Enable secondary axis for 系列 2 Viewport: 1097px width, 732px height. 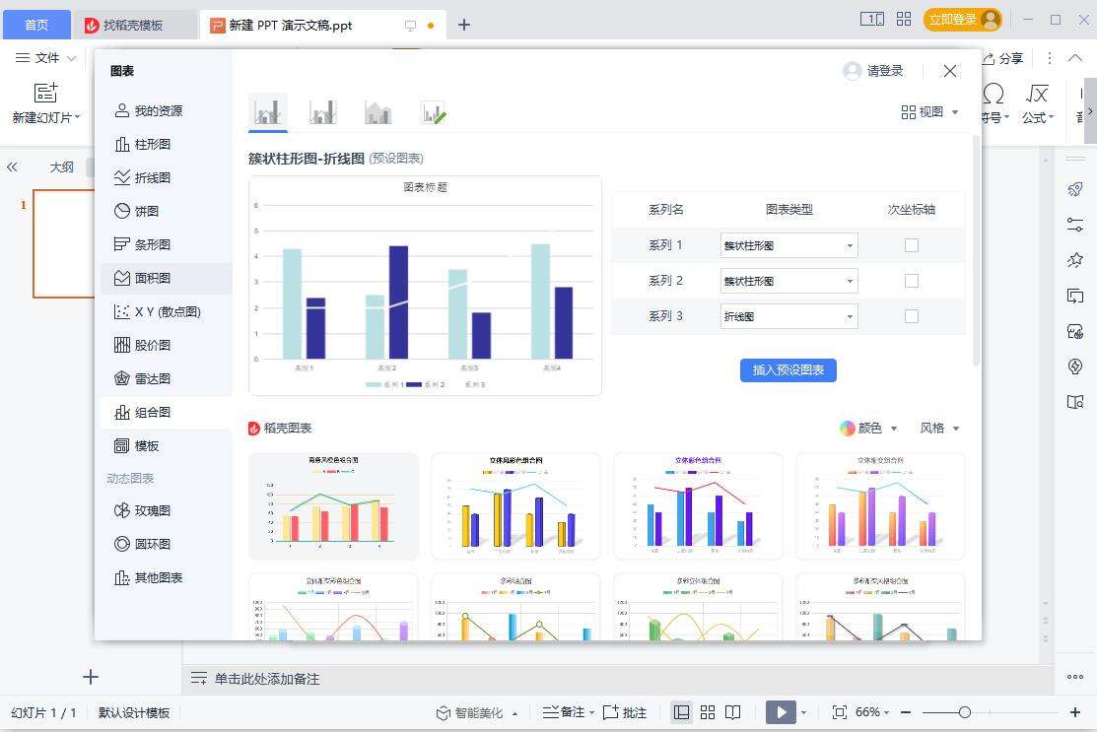[x=912, y=281]
